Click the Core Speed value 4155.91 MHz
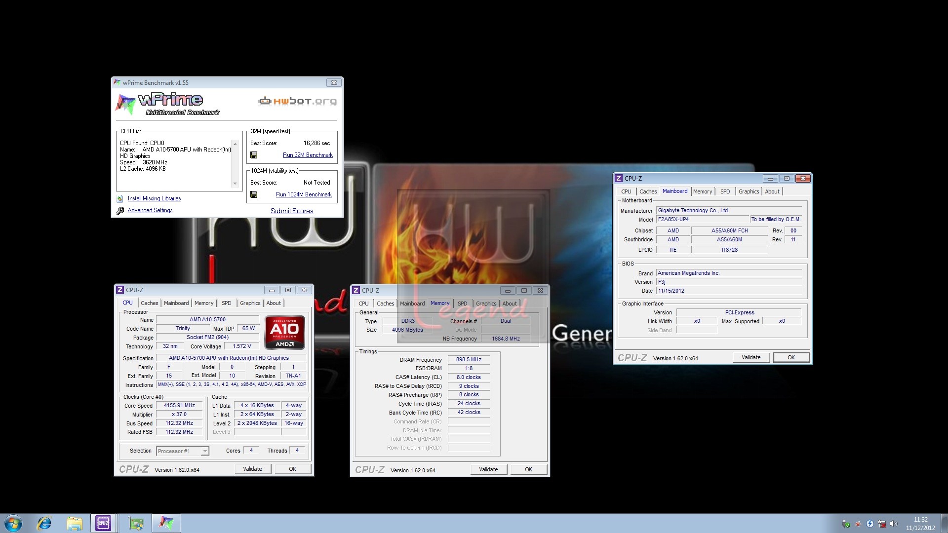 (179, 405)
